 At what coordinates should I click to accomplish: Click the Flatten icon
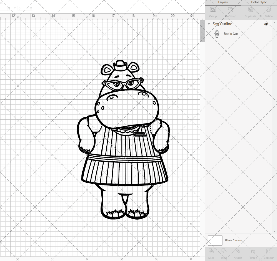pyautogui.click(x=253, y=251)
